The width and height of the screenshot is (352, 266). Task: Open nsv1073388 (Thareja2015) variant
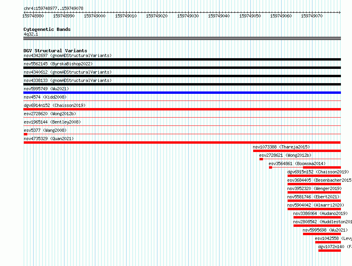(281, 147)
